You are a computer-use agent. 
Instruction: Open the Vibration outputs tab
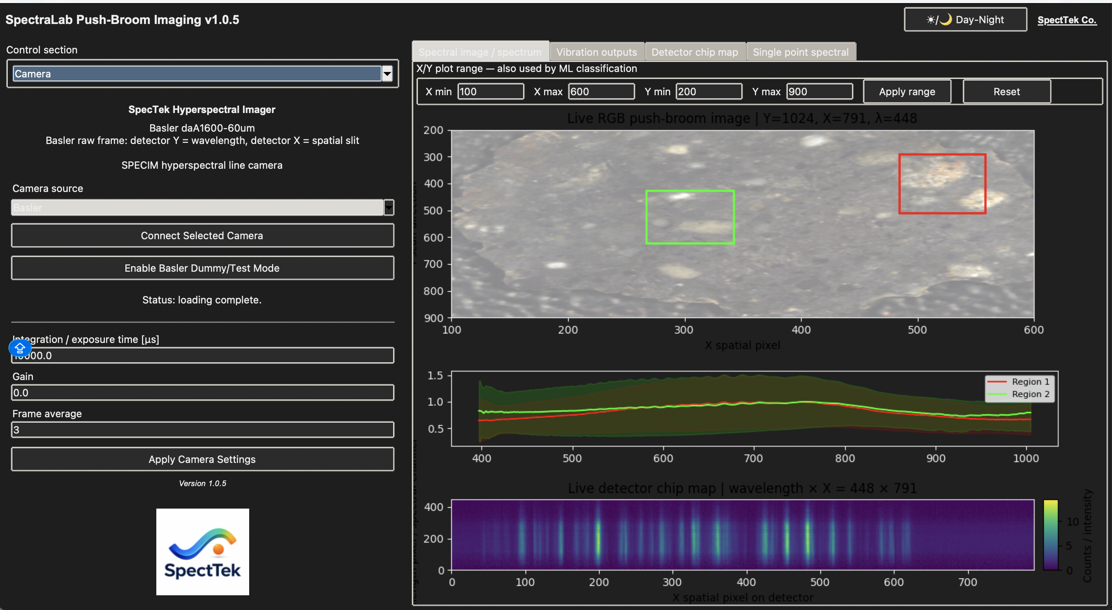(597, 52)
